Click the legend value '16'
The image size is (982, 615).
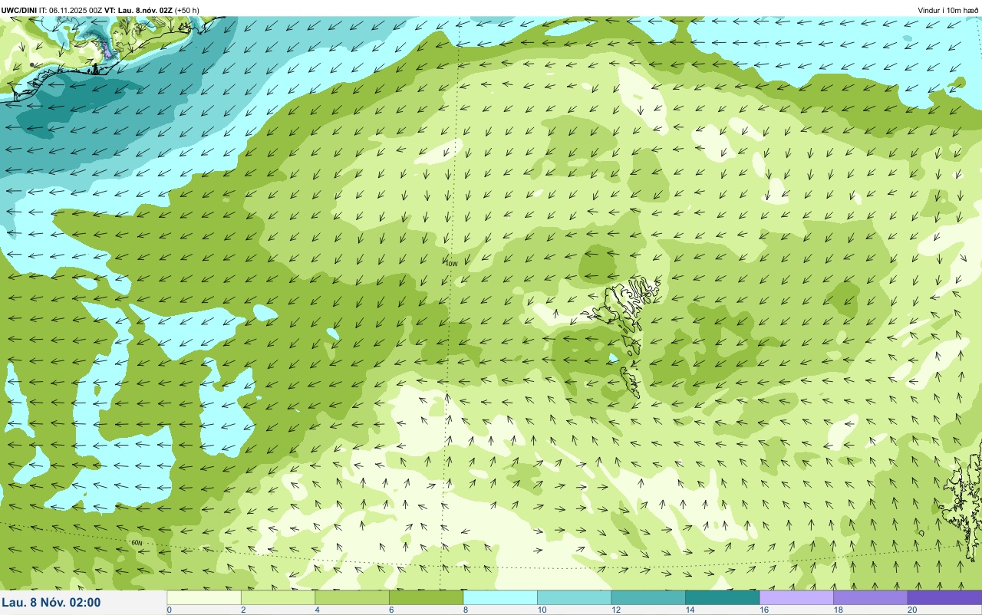pos(763,610)
